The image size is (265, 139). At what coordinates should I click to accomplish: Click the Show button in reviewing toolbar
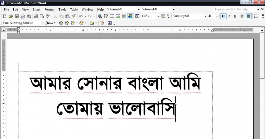click(50, 23)
